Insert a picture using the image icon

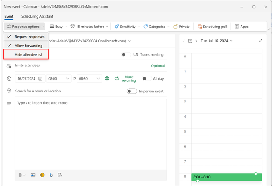(33, 175)
